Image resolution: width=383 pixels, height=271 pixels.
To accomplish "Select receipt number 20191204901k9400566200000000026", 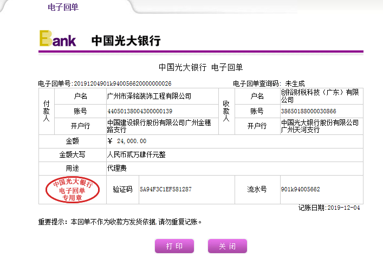I will point(122,83).
